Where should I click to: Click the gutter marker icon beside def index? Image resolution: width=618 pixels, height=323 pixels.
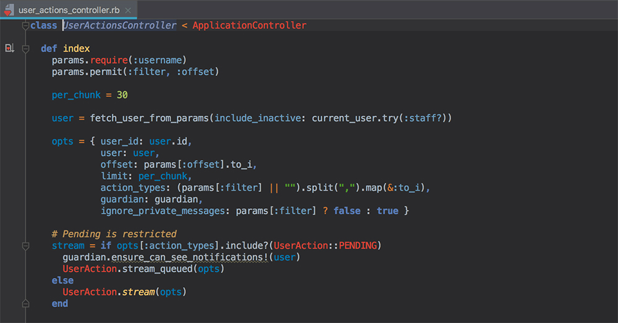(9, 48)
